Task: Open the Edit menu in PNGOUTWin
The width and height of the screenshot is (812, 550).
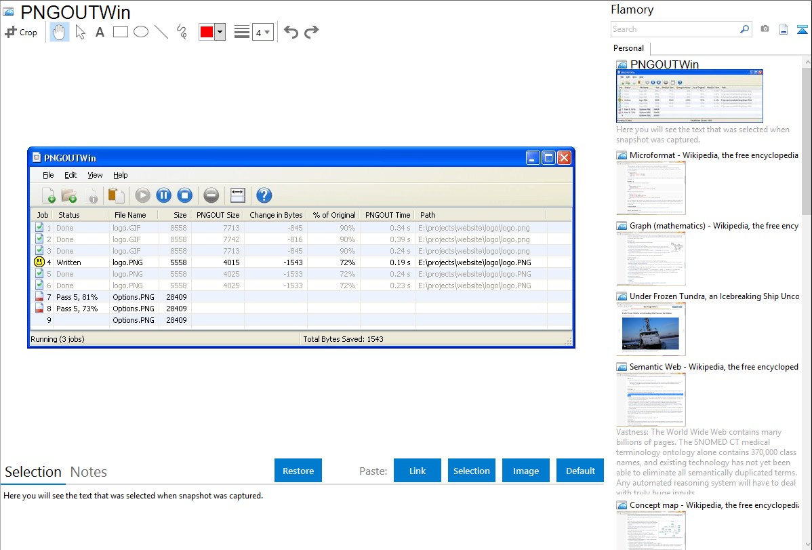Action: coord(70,175)
